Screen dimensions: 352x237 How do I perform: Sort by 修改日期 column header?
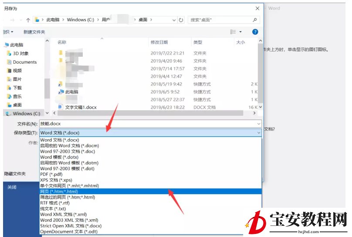click(x=159, y=42)
